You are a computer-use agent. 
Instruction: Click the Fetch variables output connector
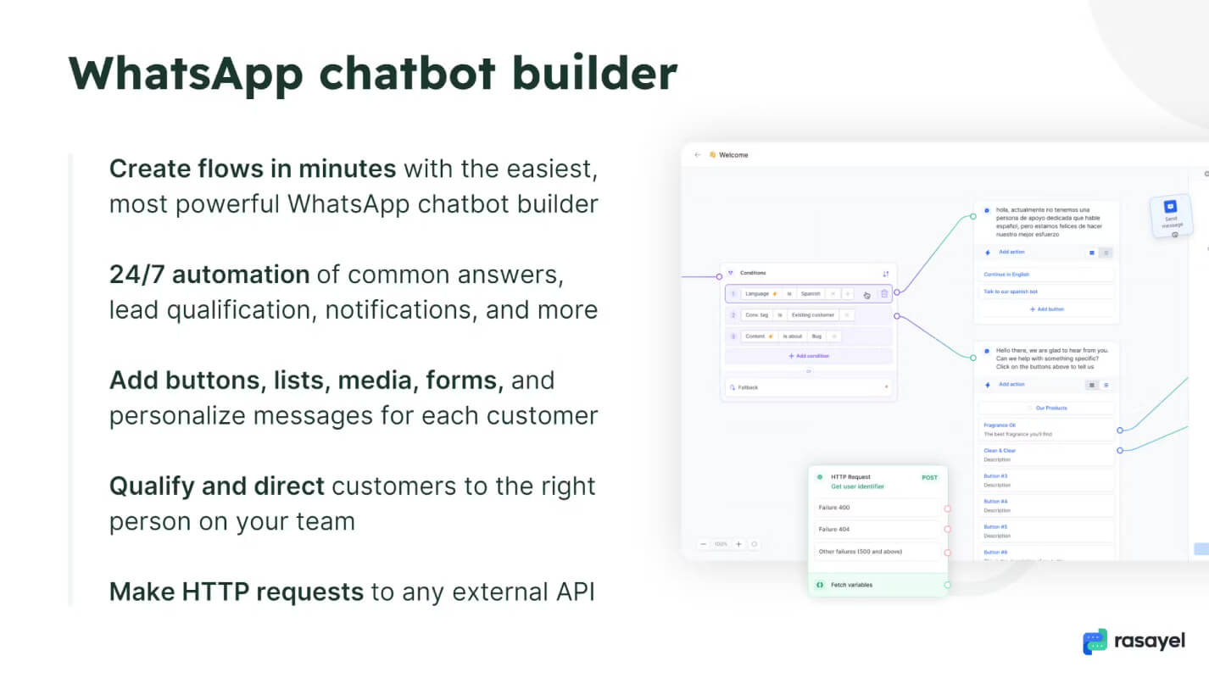(x=947, y=585)
